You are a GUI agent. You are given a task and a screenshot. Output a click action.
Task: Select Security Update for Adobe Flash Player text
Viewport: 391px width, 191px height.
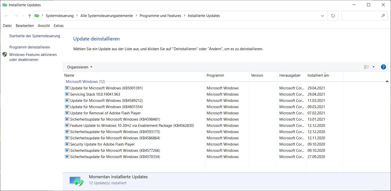[x=102, y=144]
